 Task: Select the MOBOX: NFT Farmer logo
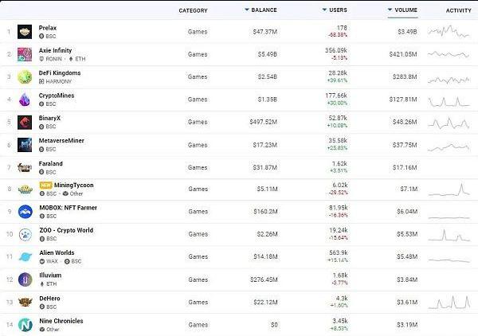click(x=25, y=212)
